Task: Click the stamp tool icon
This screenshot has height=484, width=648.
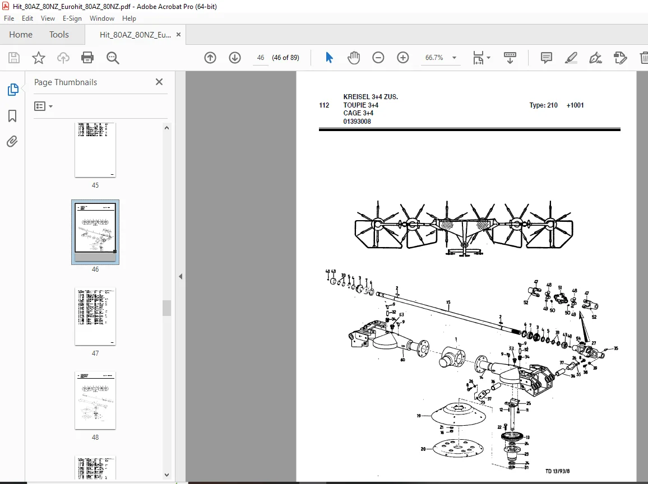Action: pos(621,58)
